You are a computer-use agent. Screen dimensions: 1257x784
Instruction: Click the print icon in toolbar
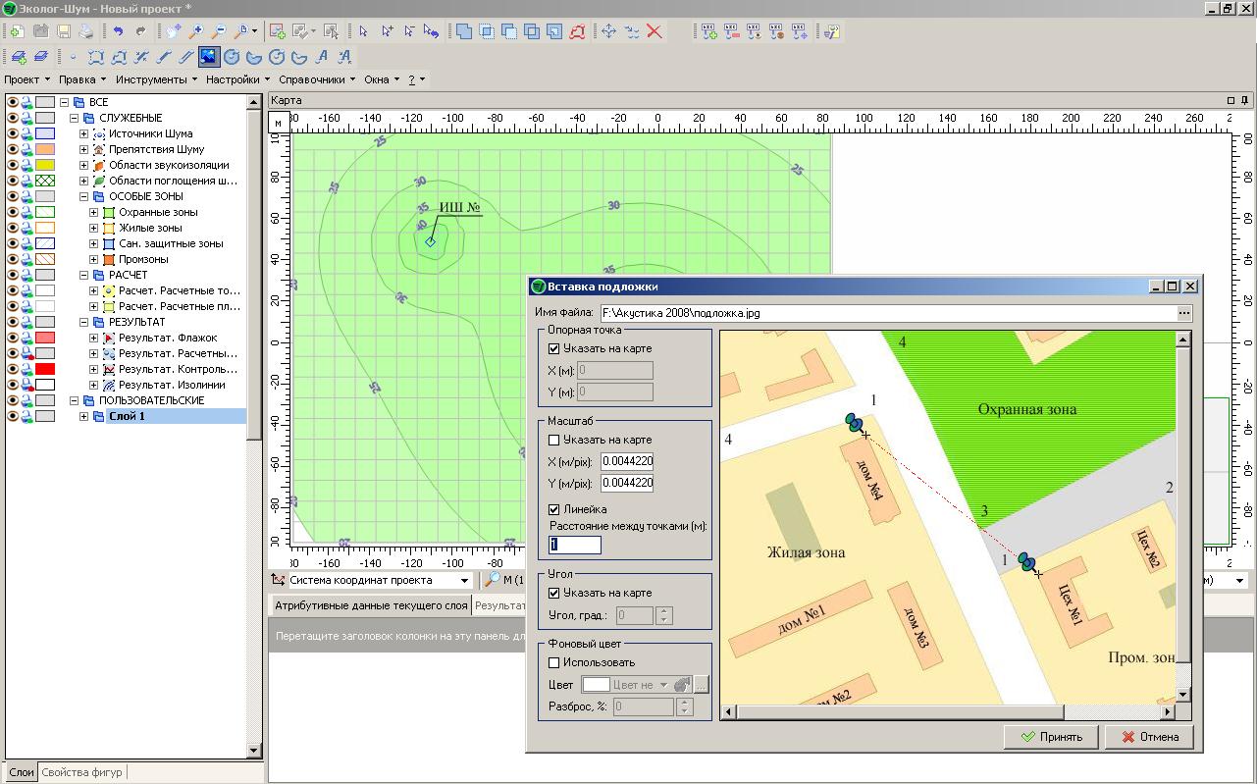(86, 31)
